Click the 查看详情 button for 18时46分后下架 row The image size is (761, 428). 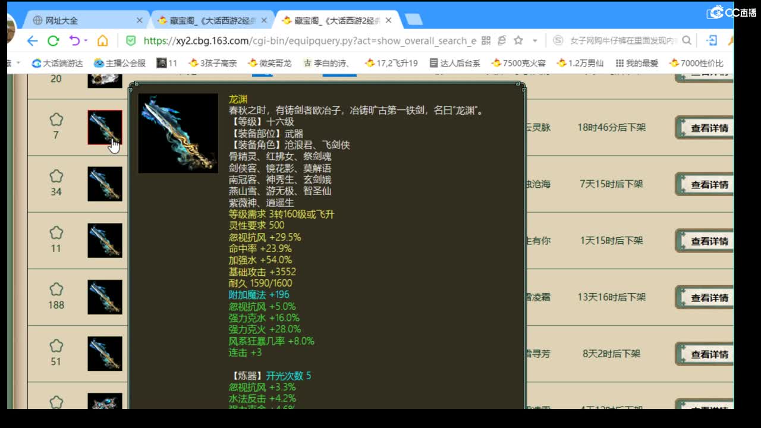[705, 127]
